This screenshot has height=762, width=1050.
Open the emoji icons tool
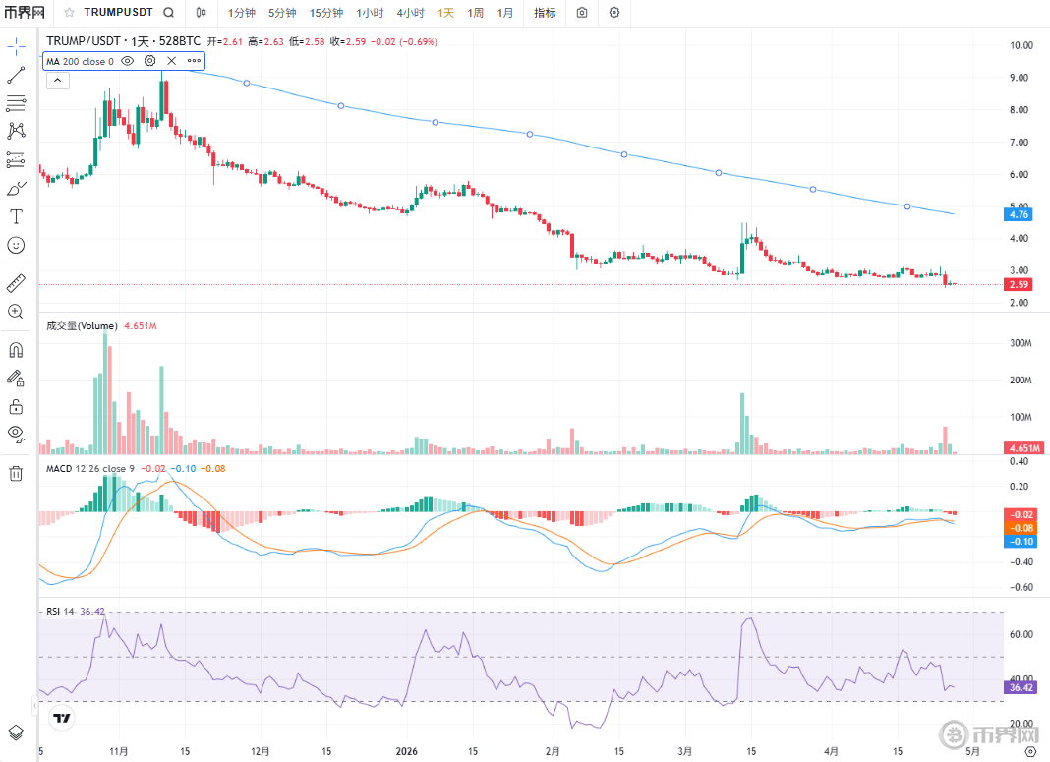pos(16,245)
